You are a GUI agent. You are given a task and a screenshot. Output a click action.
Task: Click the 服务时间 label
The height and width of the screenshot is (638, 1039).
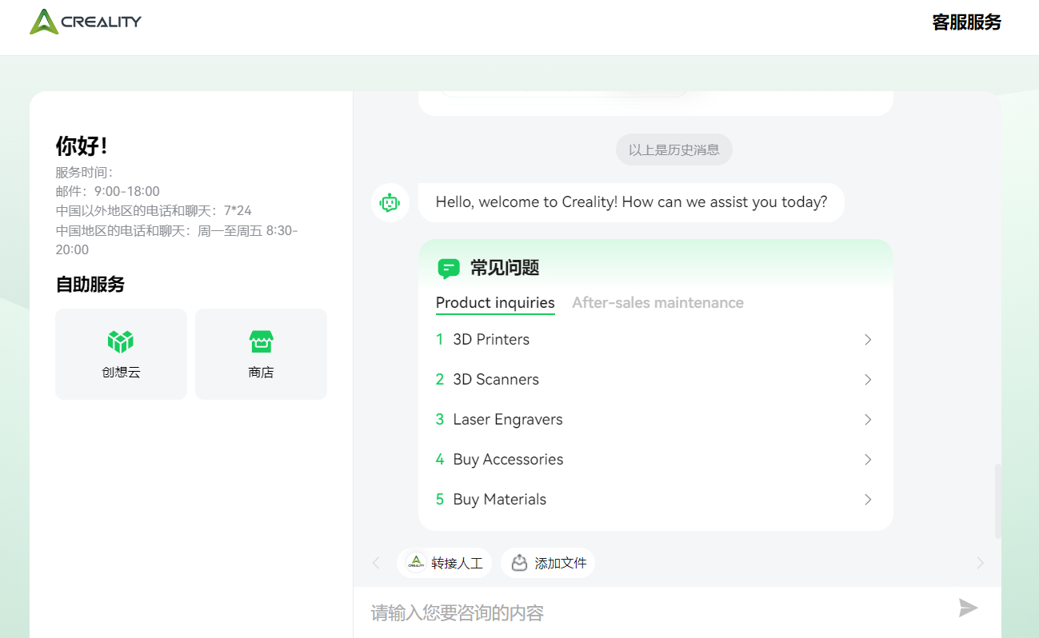click(x=84, y=172)
